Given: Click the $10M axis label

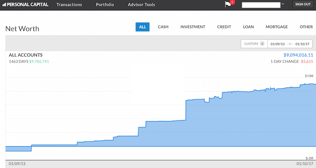Looking at the screenshot, I should point(309,76).
